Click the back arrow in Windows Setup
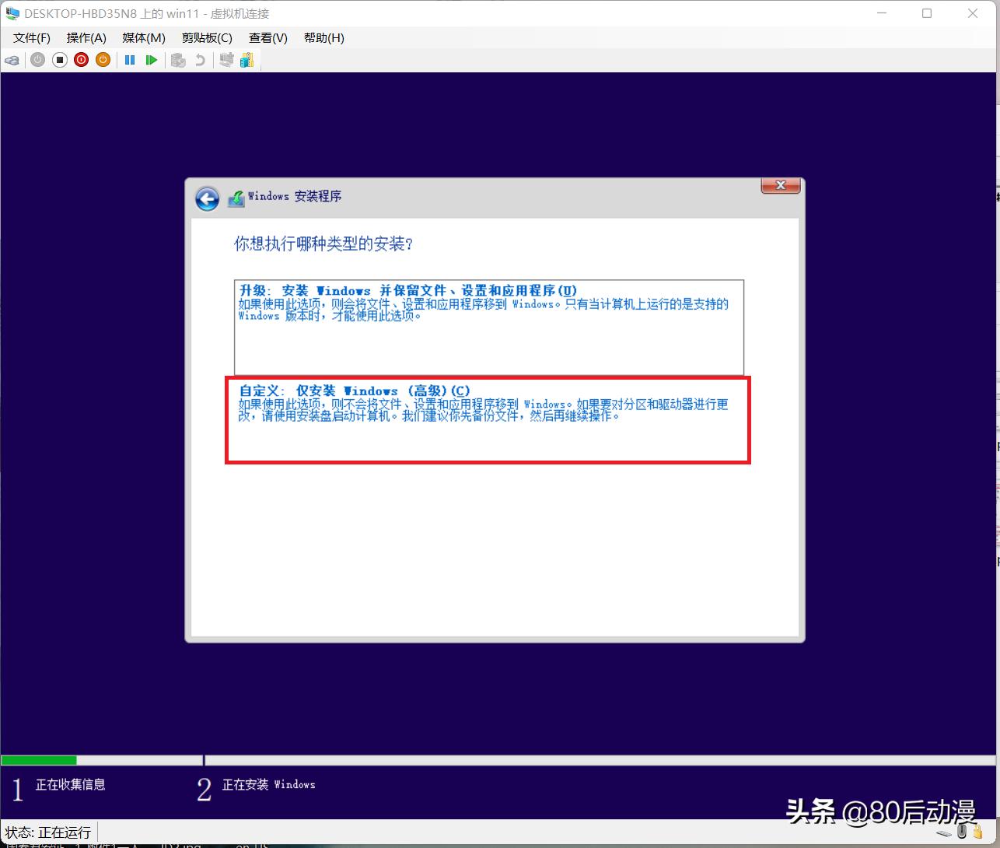Viewport: 1000px width, 848px height. coord(207,198)
